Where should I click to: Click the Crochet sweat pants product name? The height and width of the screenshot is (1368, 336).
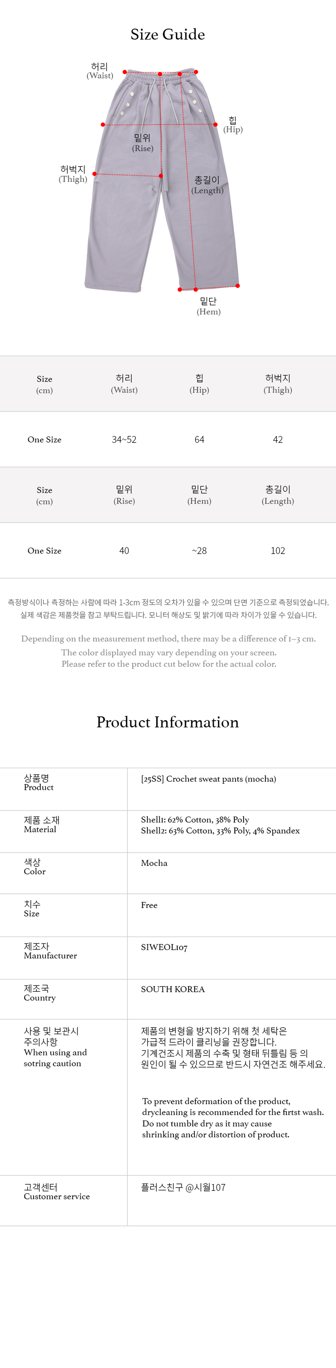point(208,779)
